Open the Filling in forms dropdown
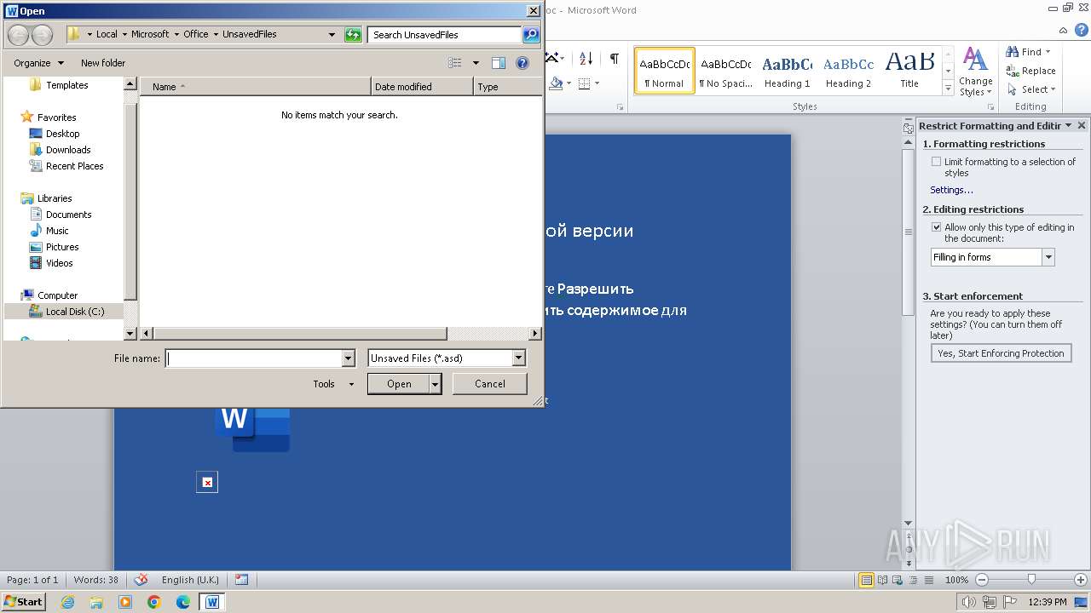 click(1048, 257)
